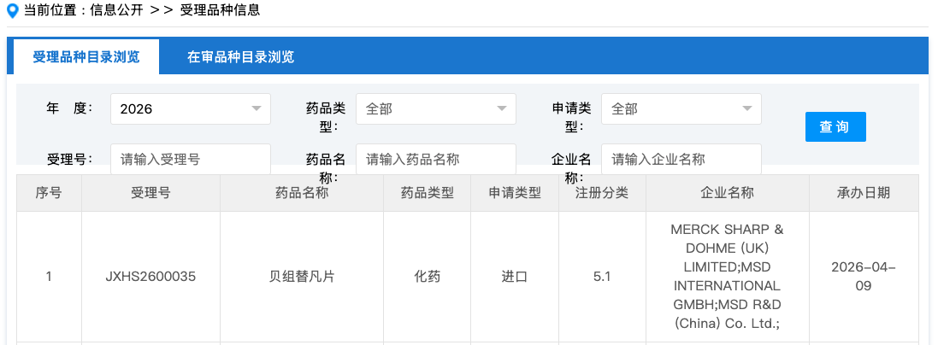The height and width of the screenshot is (345, 938).
Task: Click the blue location pin icon
Action: pos(12,11)
